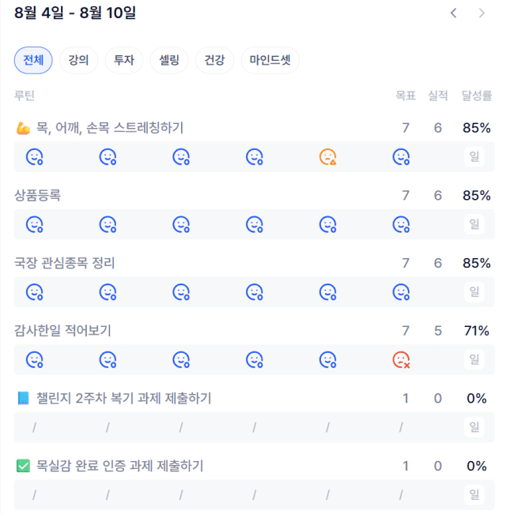The image size is (506, 514).
Task: Click the red sad face in gratitude routine
Action: click(401, 359)
